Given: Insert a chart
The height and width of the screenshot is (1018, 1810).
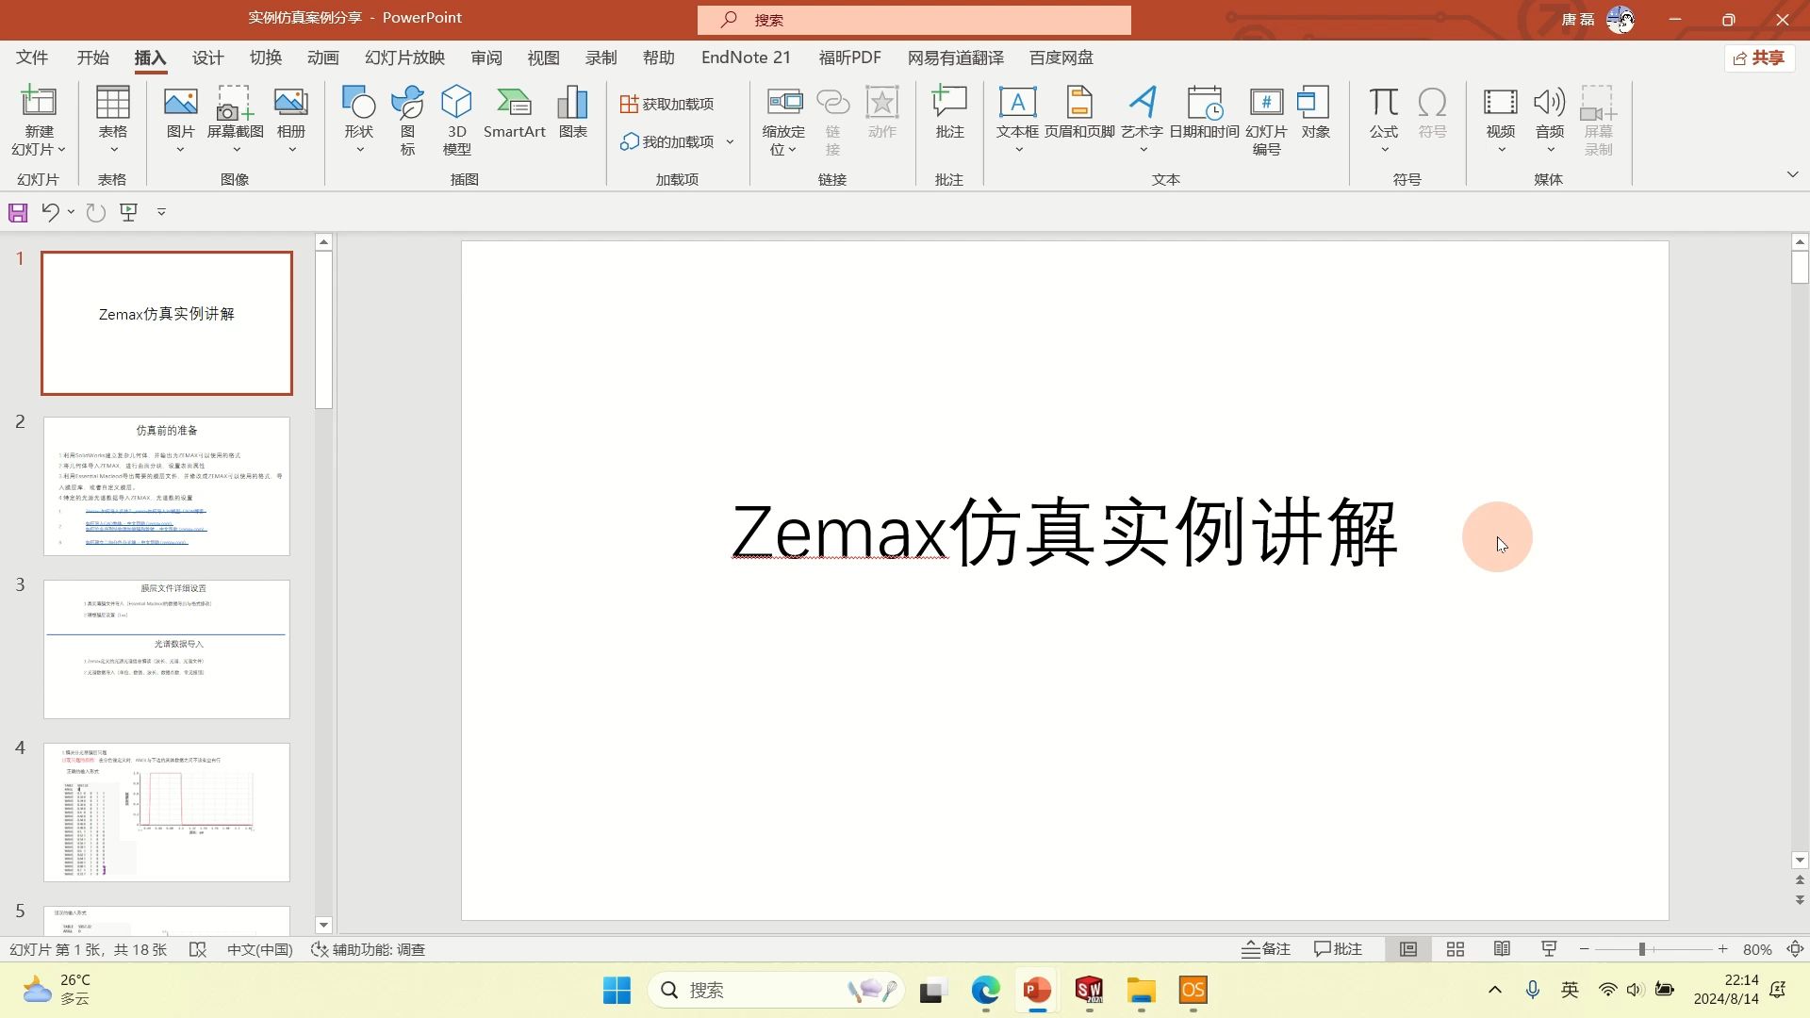Looking at the screenshot, I should 572,116.
